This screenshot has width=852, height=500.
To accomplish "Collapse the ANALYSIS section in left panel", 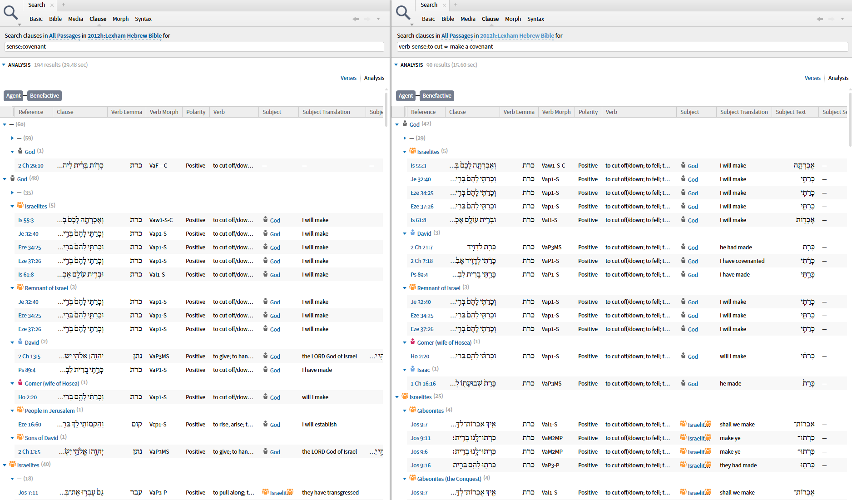I will (x=4, y=65).
